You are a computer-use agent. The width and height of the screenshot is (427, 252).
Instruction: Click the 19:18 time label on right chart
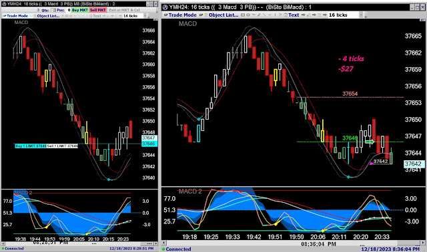pyautogui.click(x=189, y=237)
